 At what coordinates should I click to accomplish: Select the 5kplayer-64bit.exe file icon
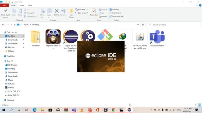pos(53,37)
